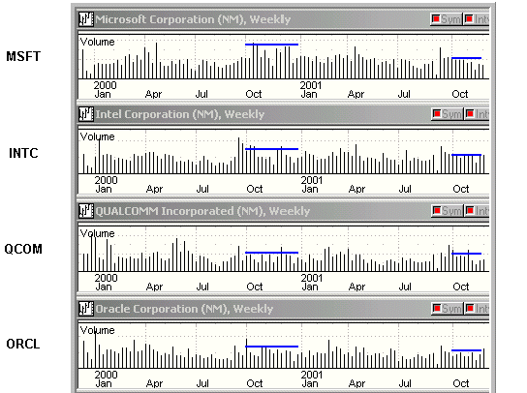Click the 2000 Jan axis label in Microsoft chart
The width and height of the screenshot is (527, 393).
[105, 90]
